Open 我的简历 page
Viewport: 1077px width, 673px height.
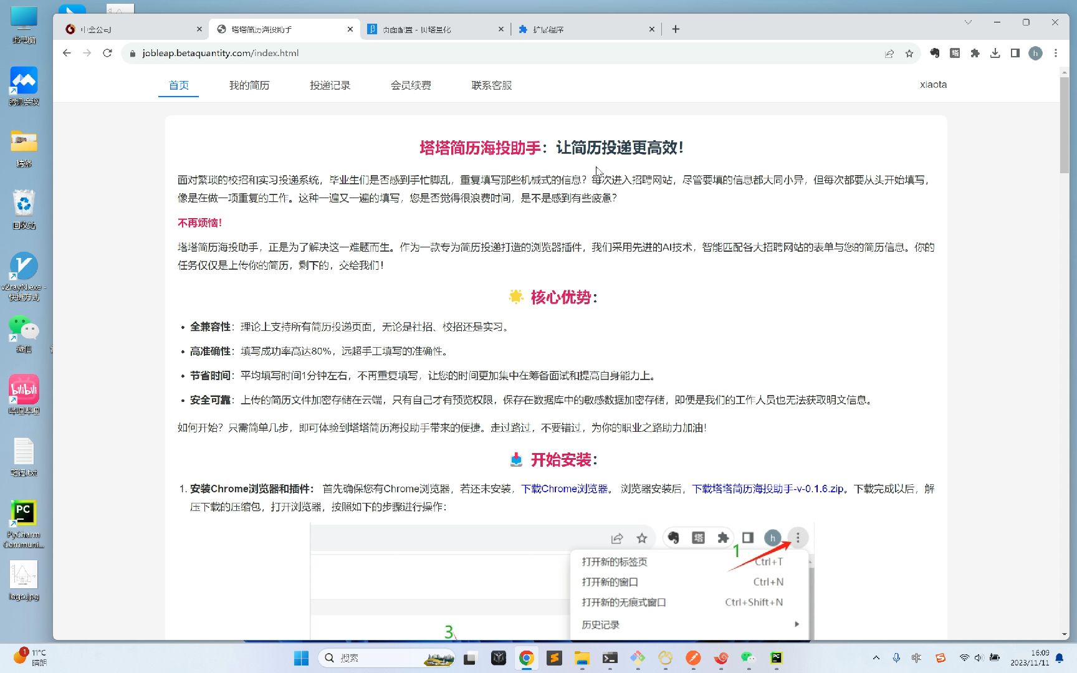pyautogui.click(x=249, y=85)
